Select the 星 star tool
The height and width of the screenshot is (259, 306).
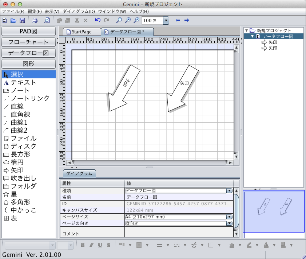coord(29,194)
